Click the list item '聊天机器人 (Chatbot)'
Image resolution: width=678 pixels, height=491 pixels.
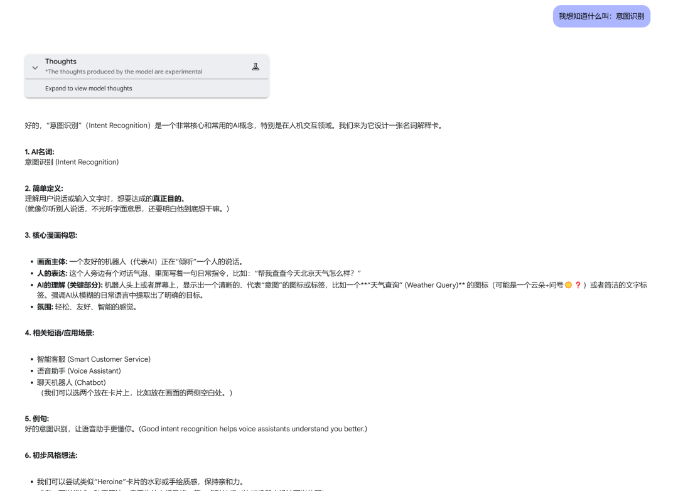click(x=72, y=383)
